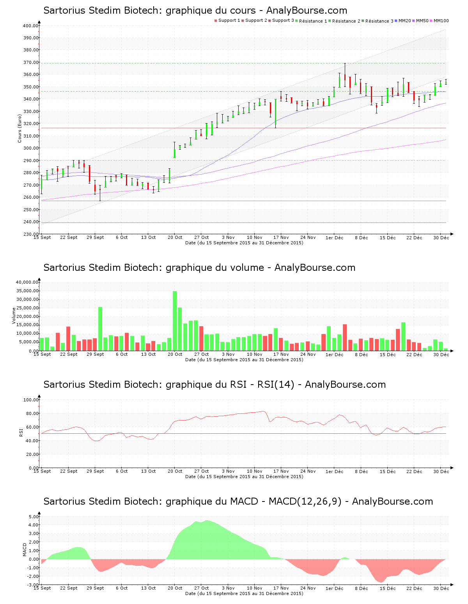Select the Résistance 2 legend label
The width and height of the screenshot is (468, 604).
coord(346,21)
